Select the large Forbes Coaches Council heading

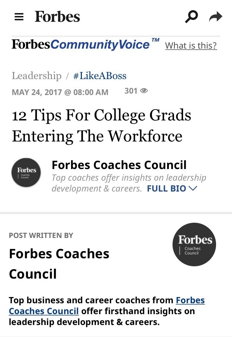[59, 263]
